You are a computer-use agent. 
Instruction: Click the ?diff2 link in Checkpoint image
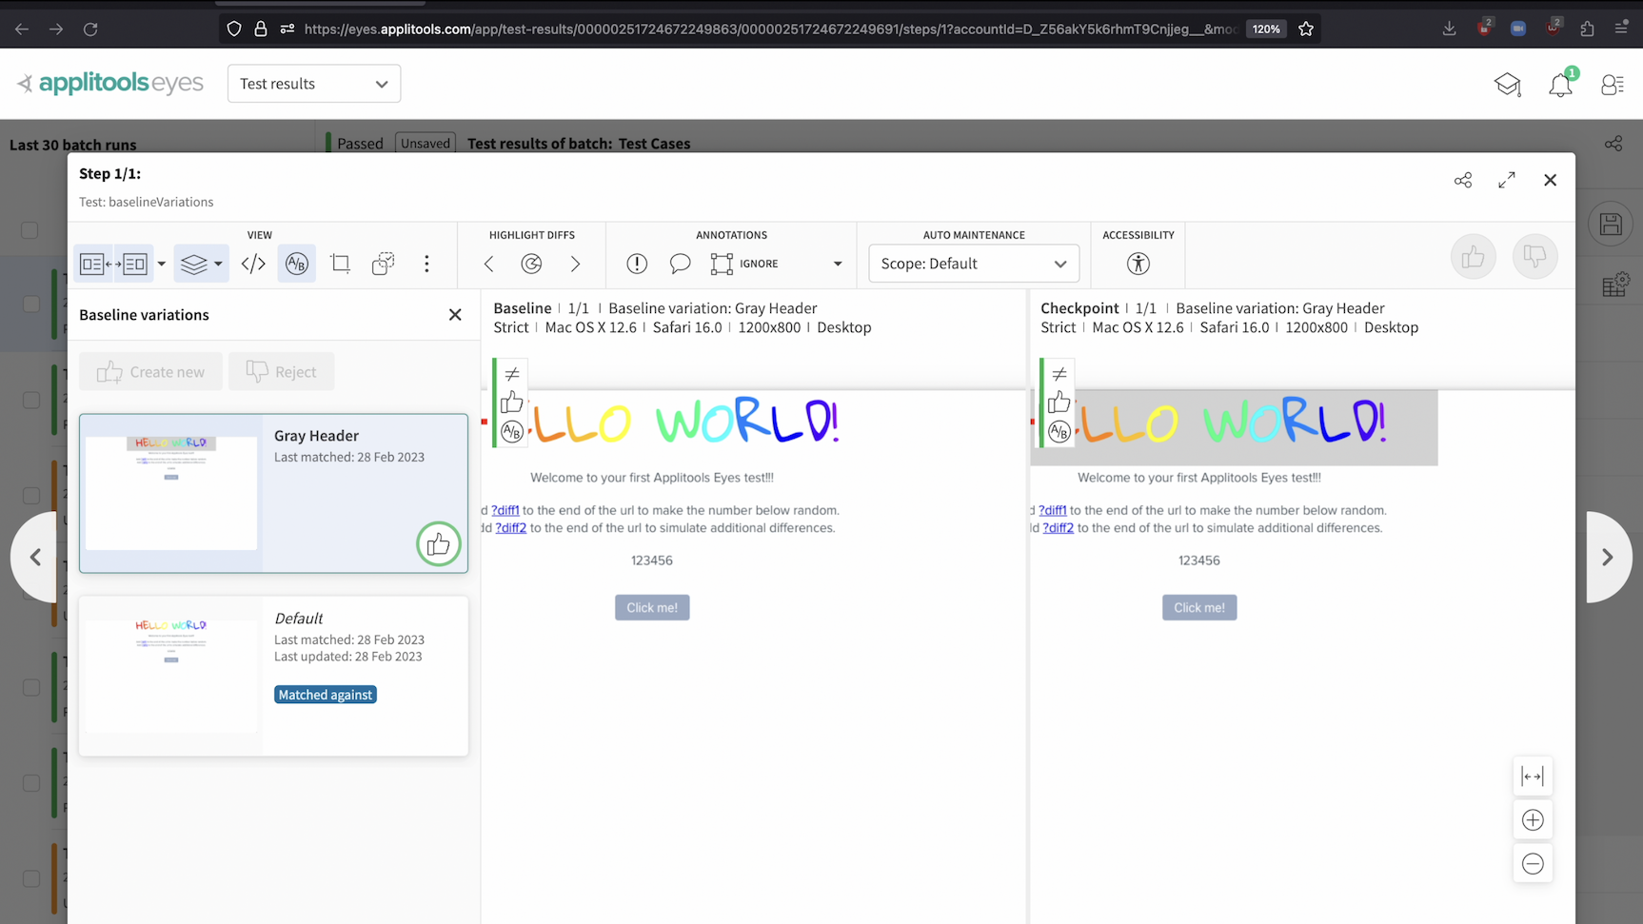click(x=1059, y=528)
